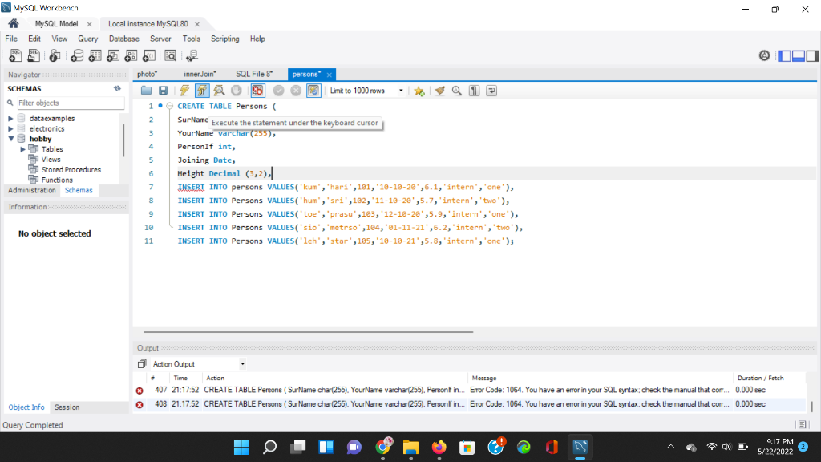
Task: Open the Query menu
Action: pos(88,38)
